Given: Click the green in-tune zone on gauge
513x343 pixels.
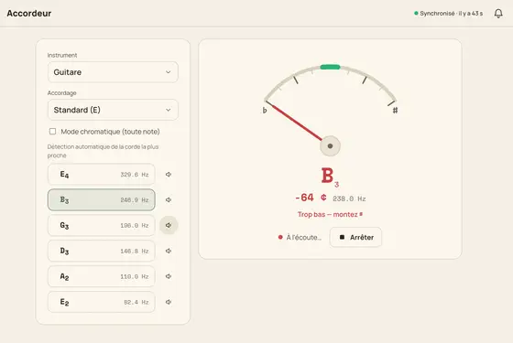Looking at the screenshot, I should [330, 67].
